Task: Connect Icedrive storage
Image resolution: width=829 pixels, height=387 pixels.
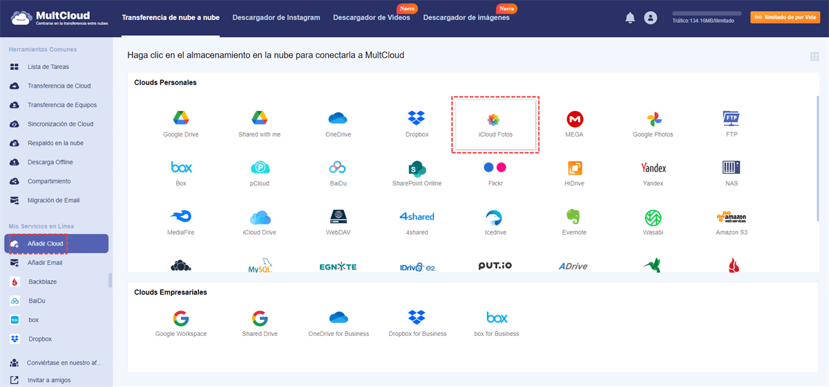Action: point(495,222)
